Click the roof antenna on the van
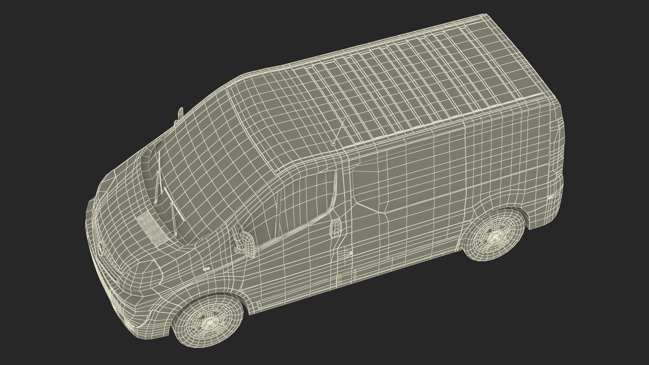Screen dimensions: 649x365 pyautogui.click(x=338, y=132)
